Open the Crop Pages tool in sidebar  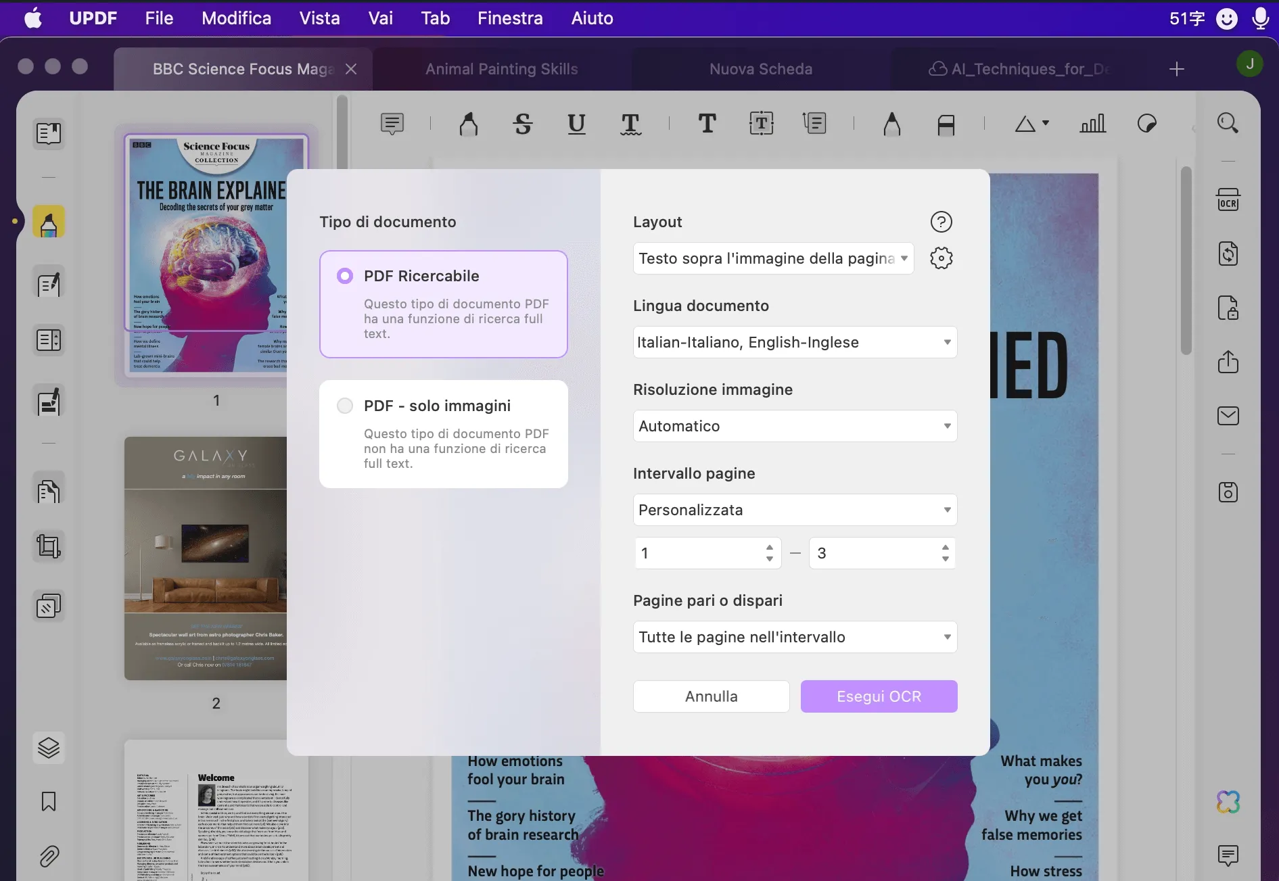tap(49, 546)
